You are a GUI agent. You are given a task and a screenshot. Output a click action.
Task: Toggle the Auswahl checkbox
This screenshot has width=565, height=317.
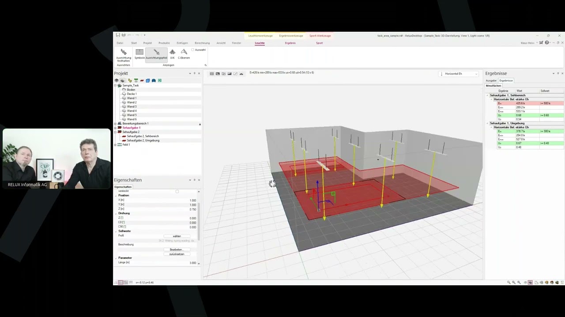pyautogui.click(x=193, y=50)
